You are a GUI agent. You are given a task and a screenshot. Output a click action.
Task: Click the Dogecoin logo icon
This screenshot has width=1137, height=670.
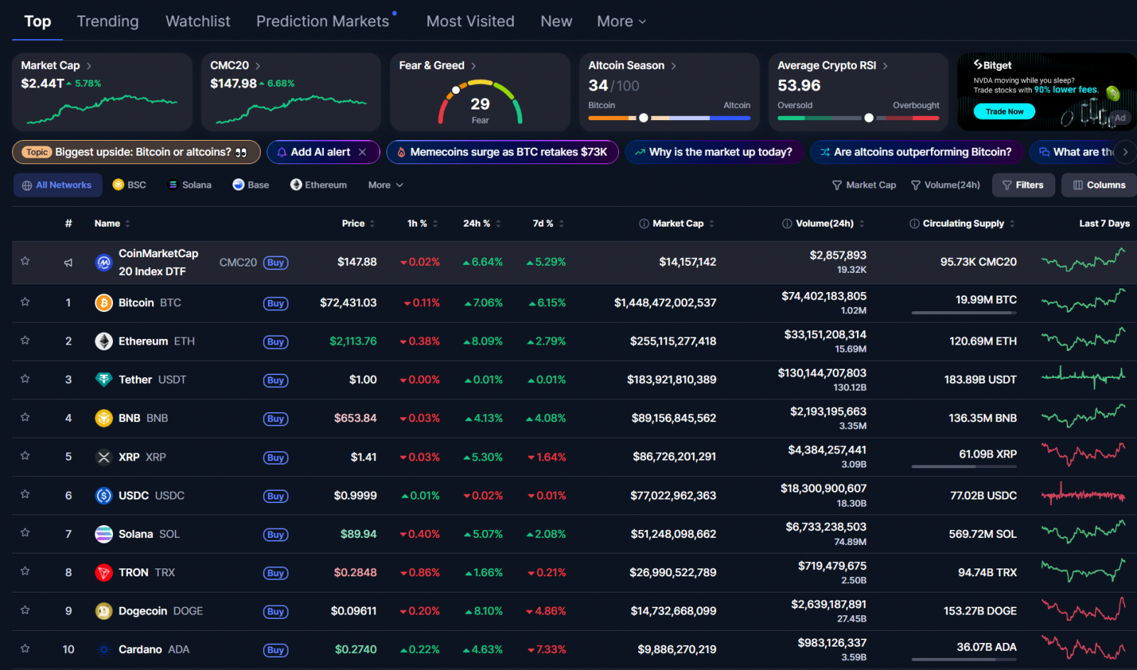(104, 611)
